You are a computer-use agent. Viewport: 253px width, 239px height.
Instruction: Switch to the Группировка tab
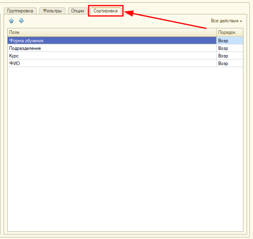coord(20,11)
